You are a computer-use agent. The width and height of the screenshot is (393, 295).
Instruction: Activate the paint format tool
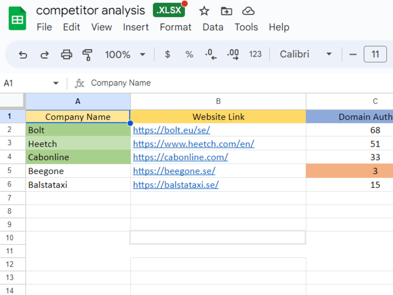(87, 54)
